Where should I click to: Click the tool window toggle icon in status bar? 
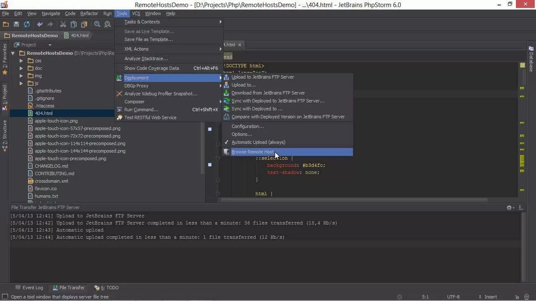click(x=5, y=297)
